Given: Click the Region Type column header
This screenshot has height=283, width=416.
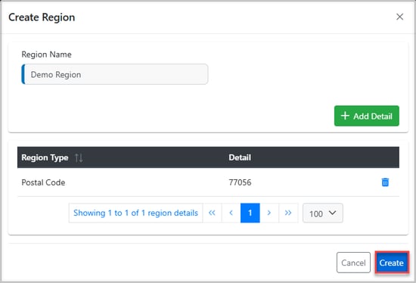Looking at the screenshot, I should point(45,157).
